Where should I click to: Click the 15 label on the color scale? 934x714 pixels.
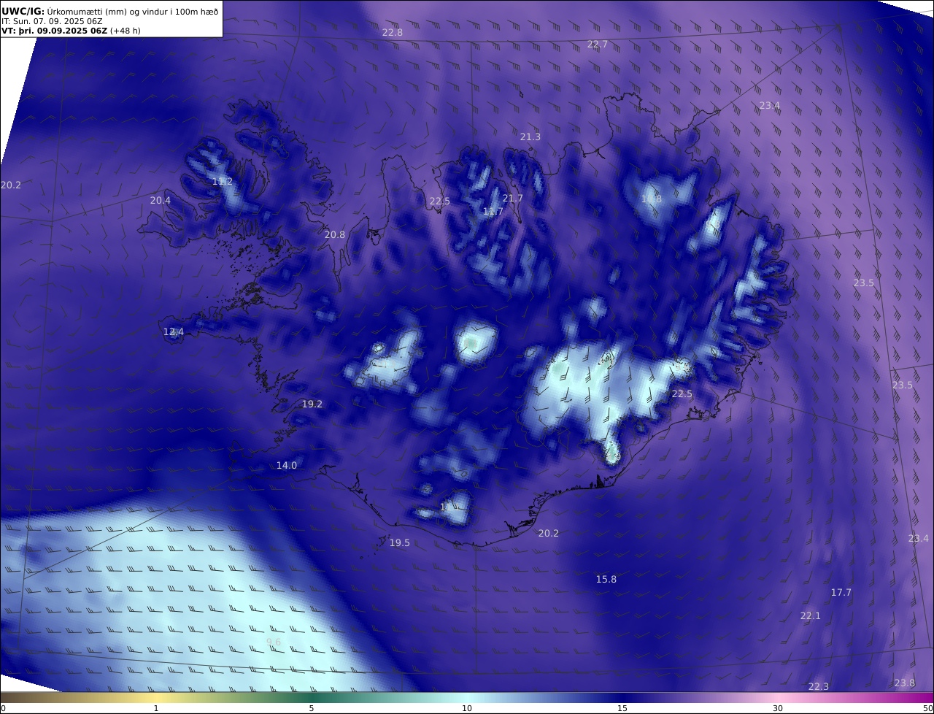pos(622,708)
